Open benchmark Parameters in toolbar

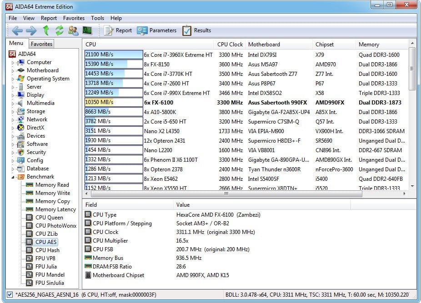(x=157, y=30)
